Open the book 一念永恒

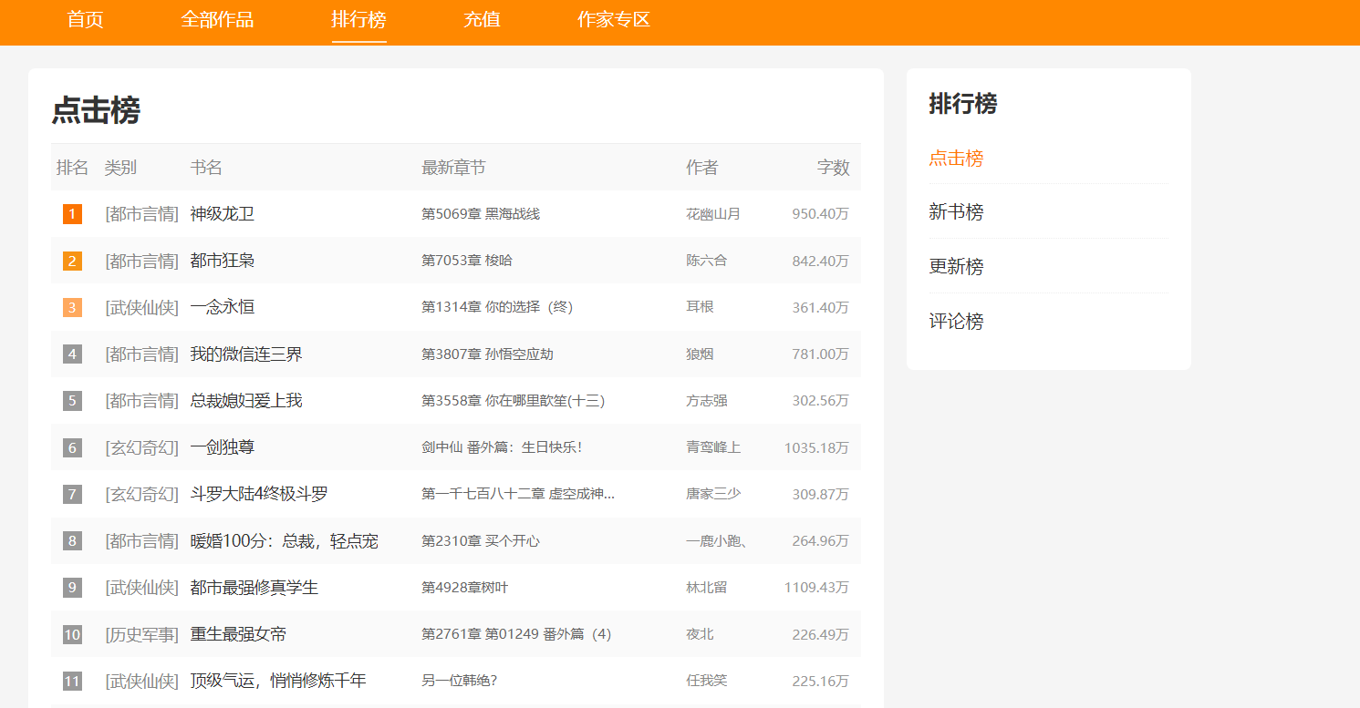pos(223,307)
